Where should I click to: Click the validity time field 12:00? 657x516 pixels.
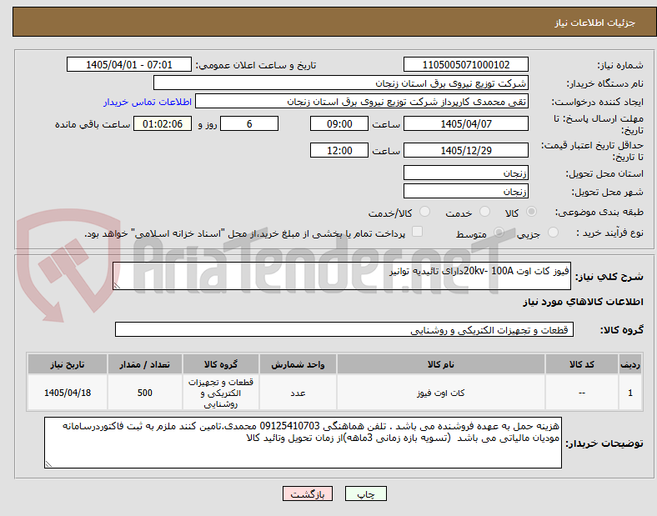tap(339, 150)
